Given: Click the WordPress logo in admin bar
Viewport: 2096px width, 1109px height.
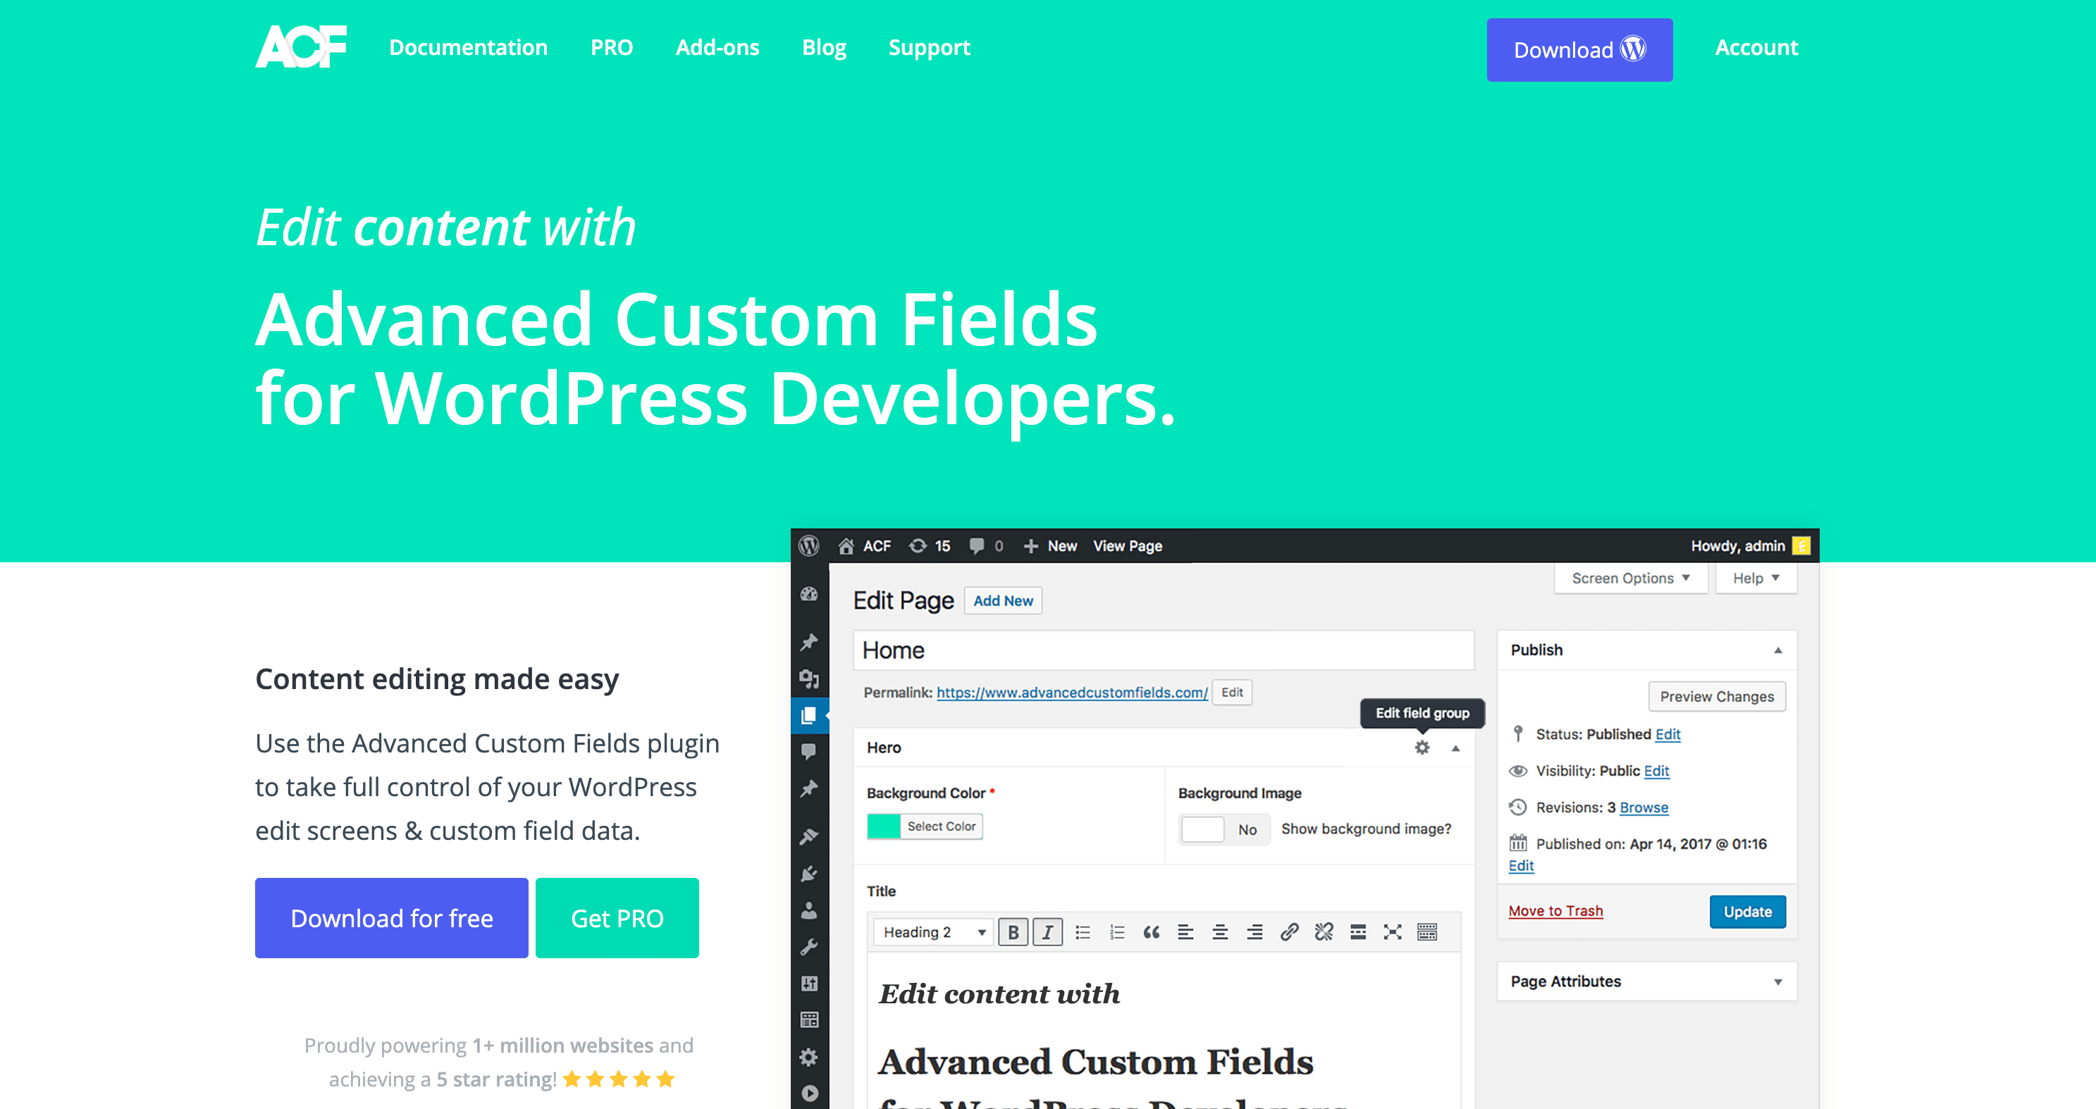Looking at the screenshot, I should click(809, 545).
